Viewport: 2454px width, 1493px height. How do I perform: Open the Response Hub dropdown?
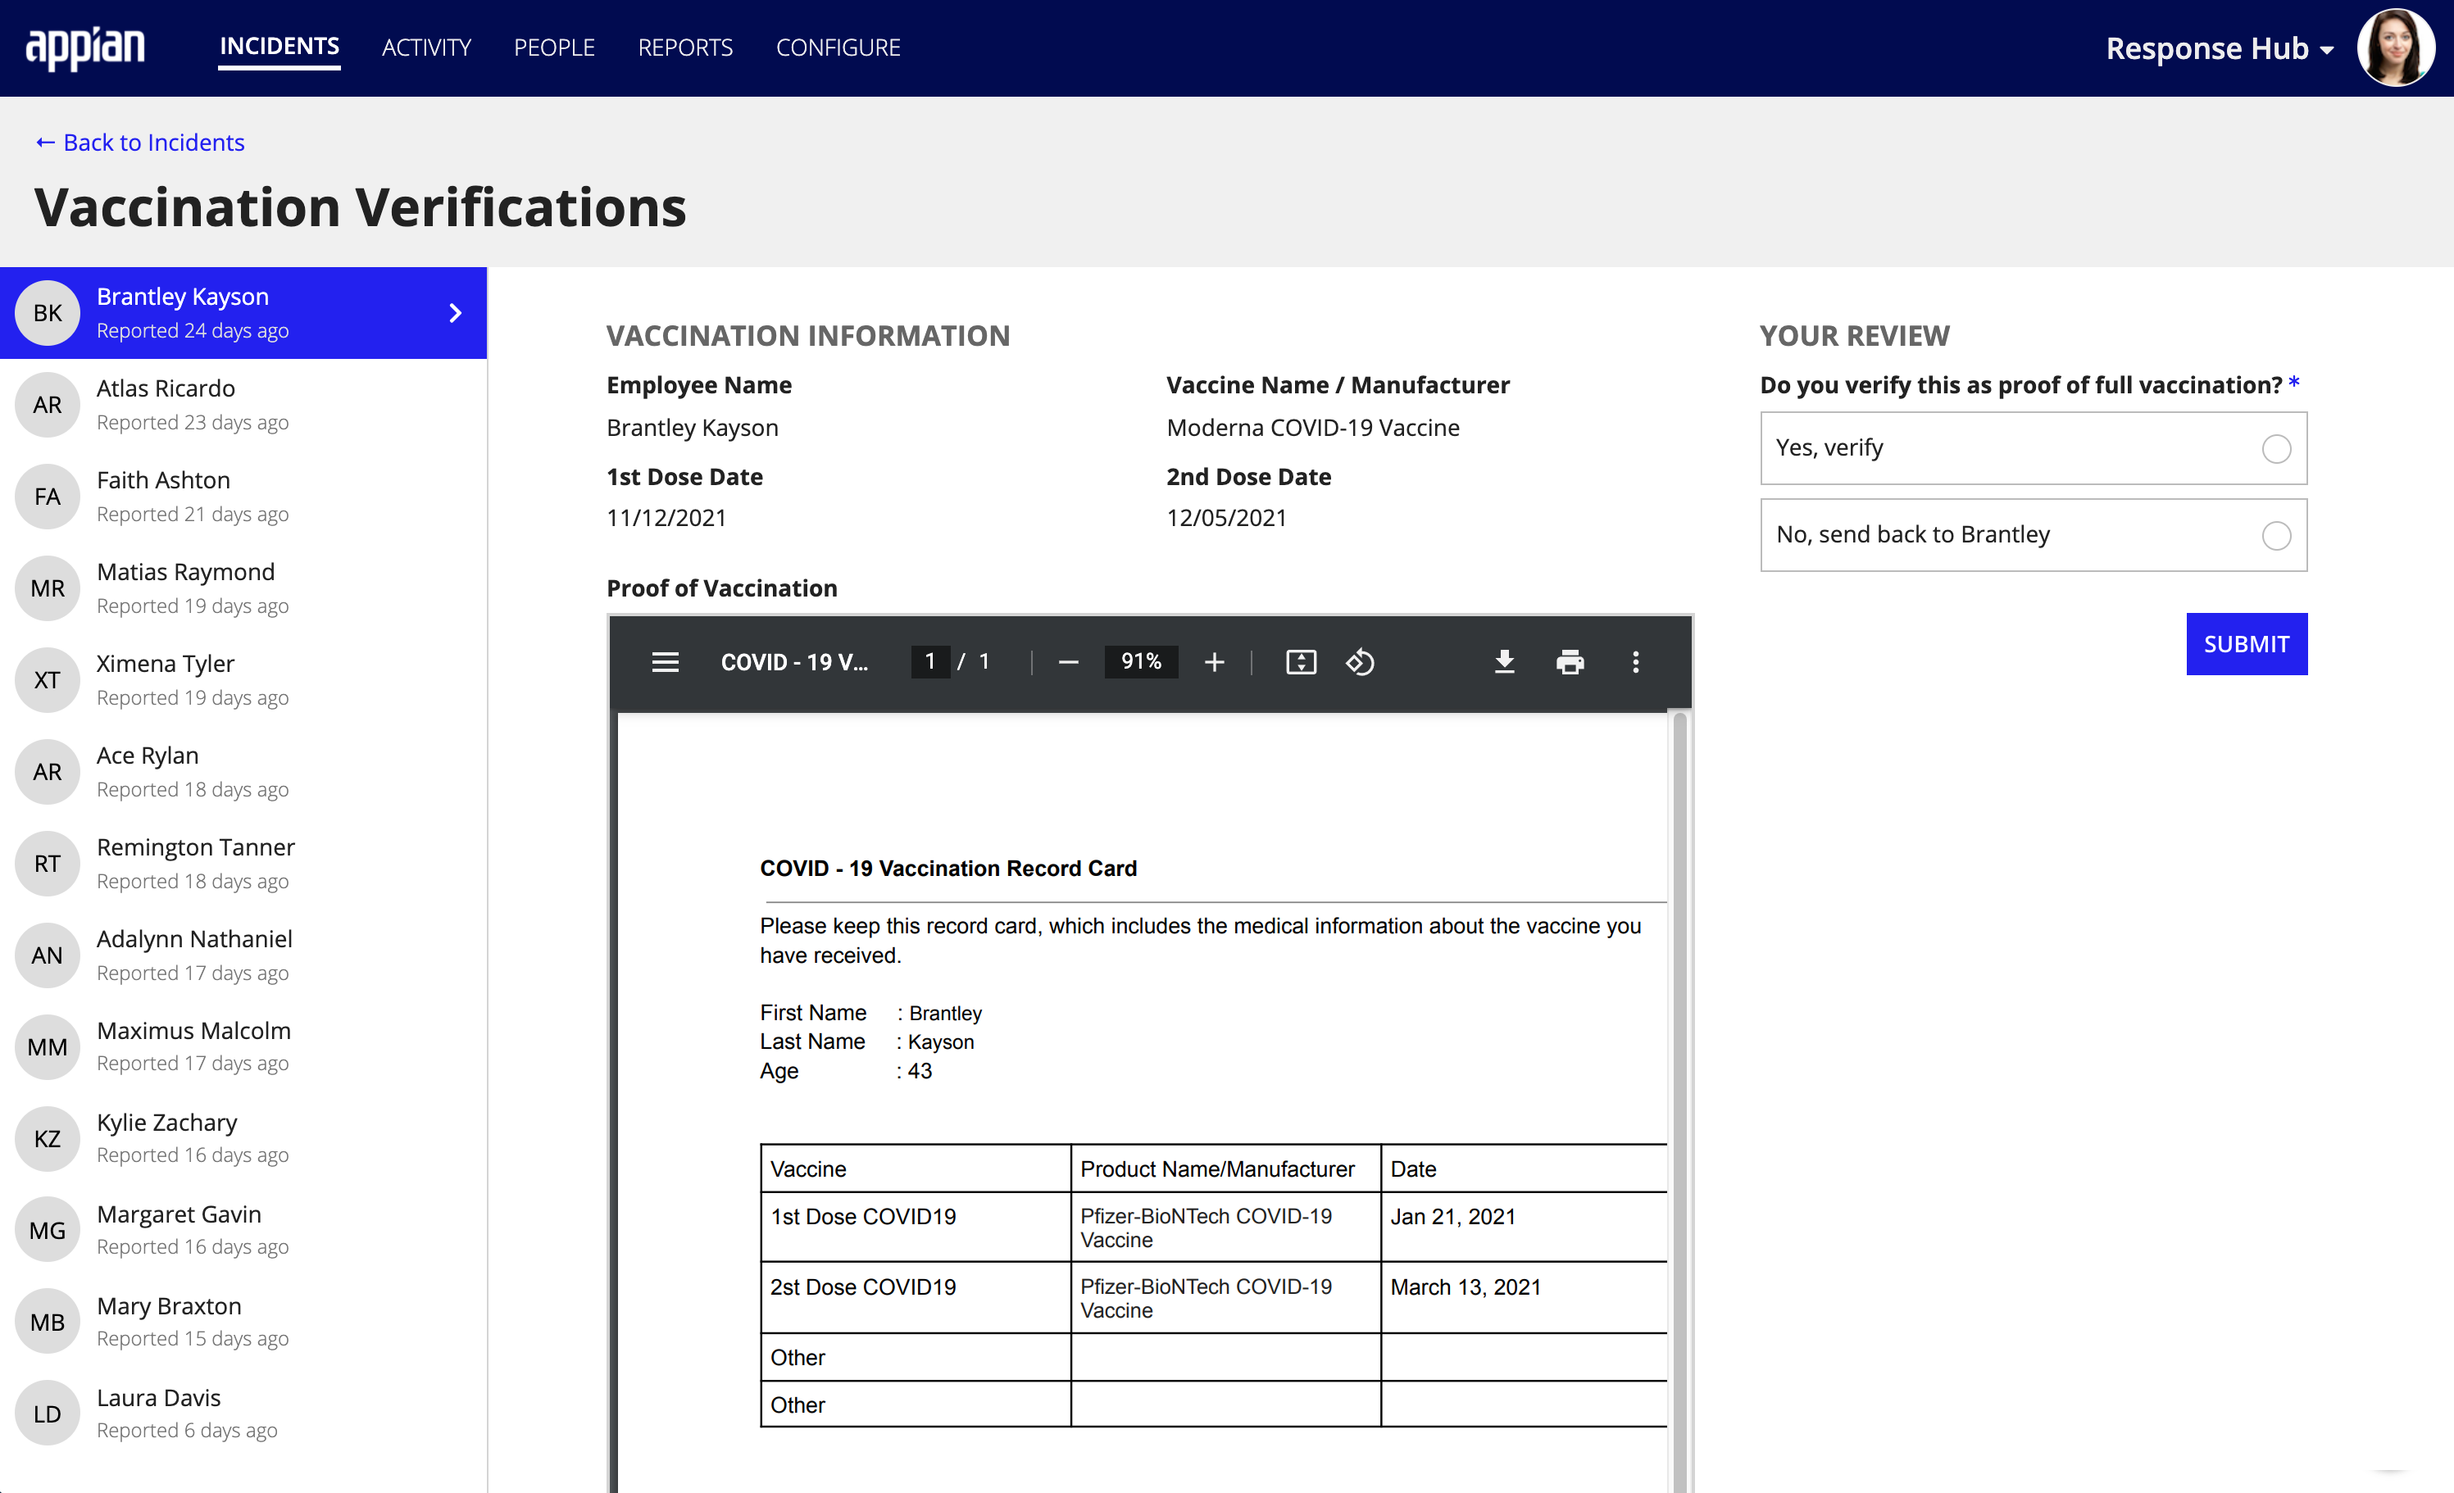click(x=2219, y=48)
